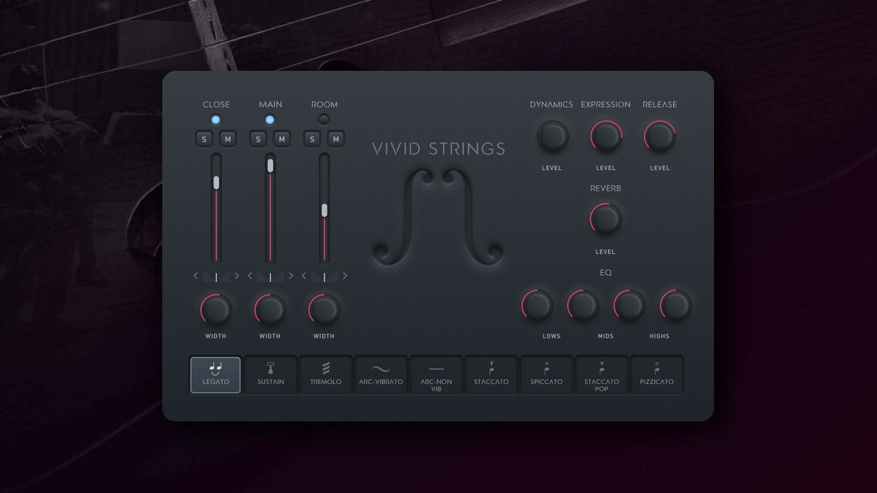
Task: Choose the Tremolo articulation
Action: (x=326, y=375)
